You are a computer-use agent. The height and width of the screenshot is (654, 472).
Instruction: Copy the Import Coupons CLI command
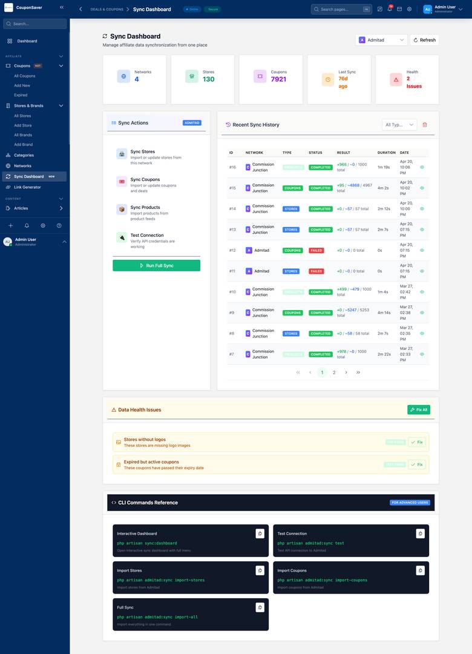click(421, 570)
